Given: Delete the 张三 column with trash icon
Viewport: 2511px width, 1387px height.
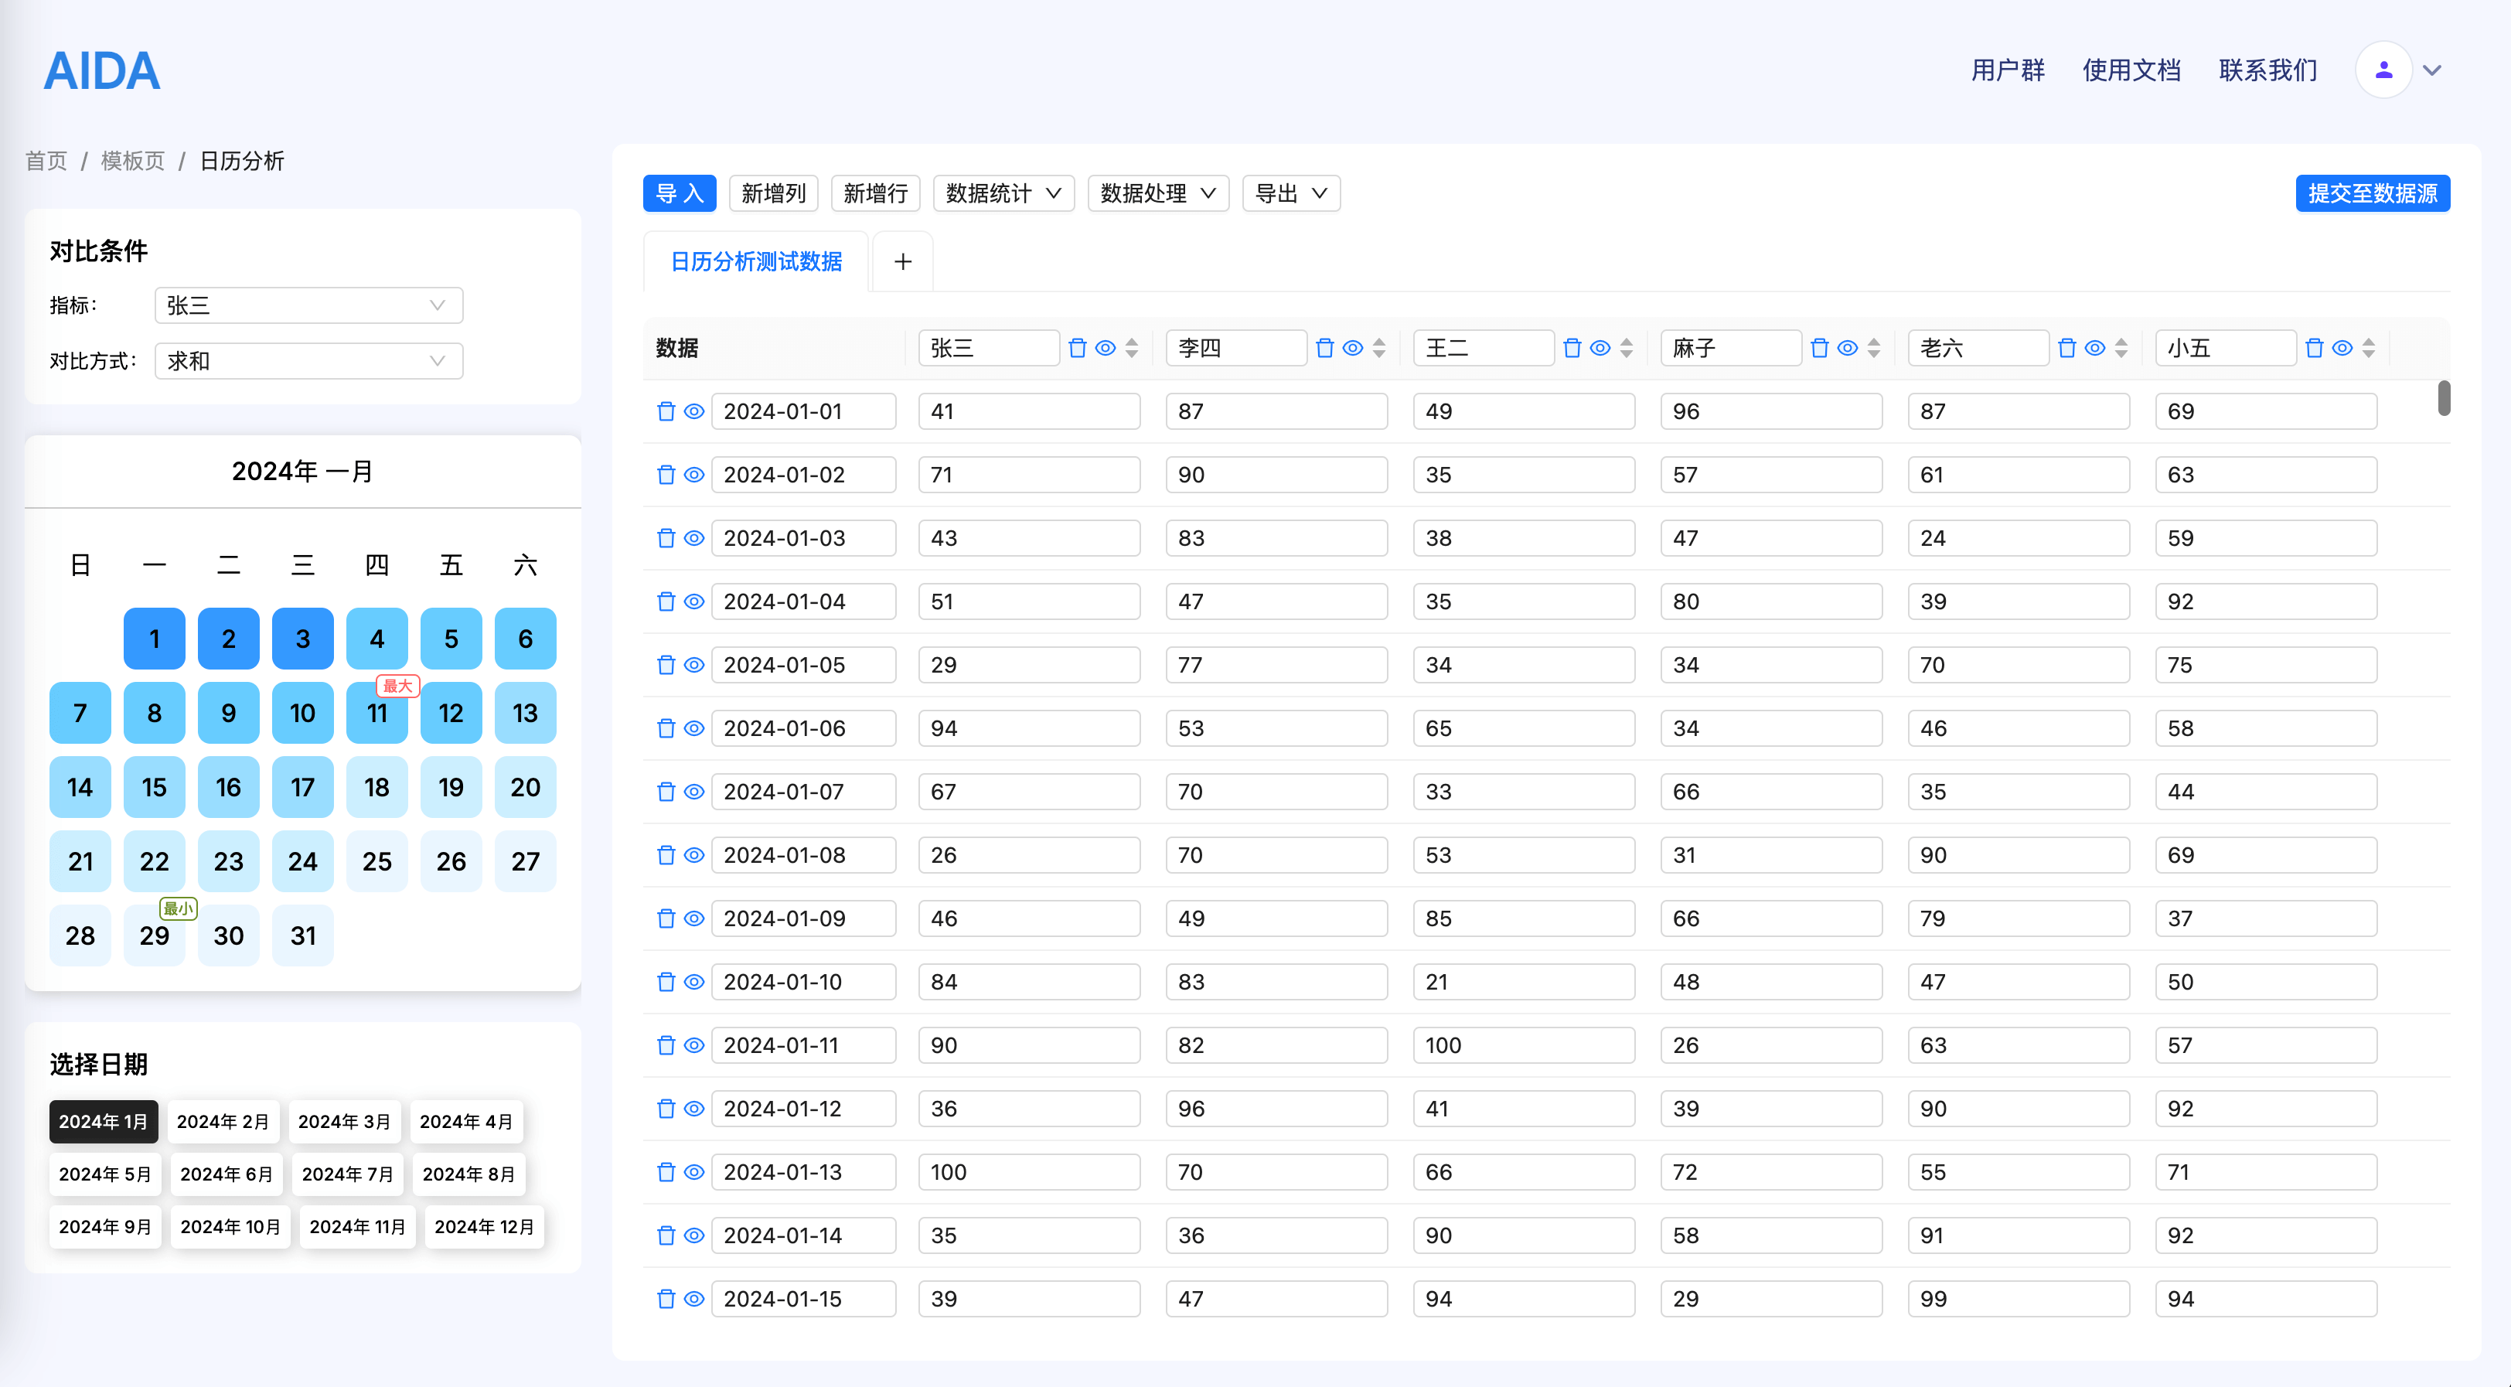Looking at the screenshot, I should (1077, 348).
